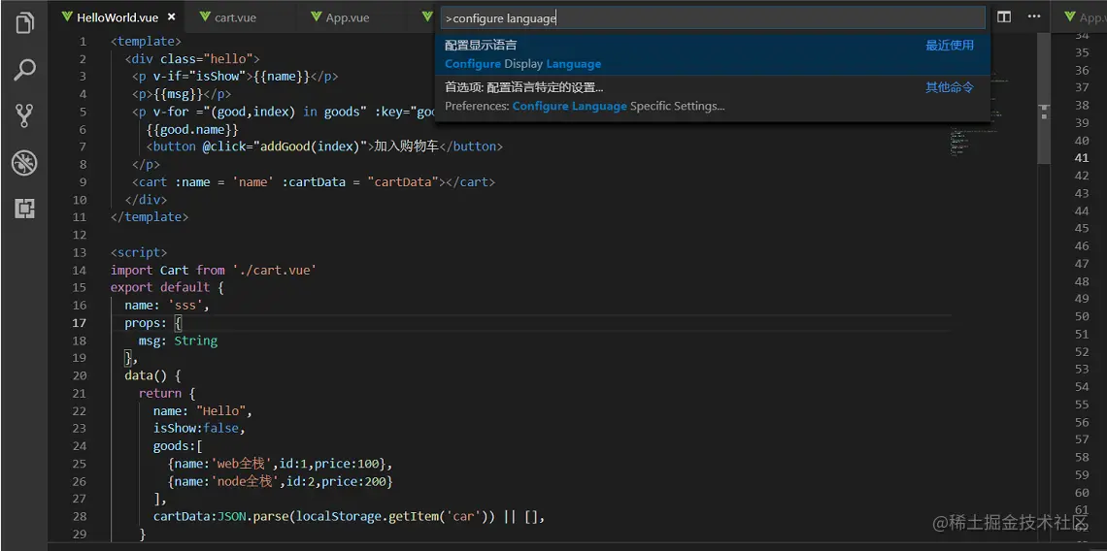
Task: Select Preferences: Configure Language Specific Settings
Action: point(713,96)
